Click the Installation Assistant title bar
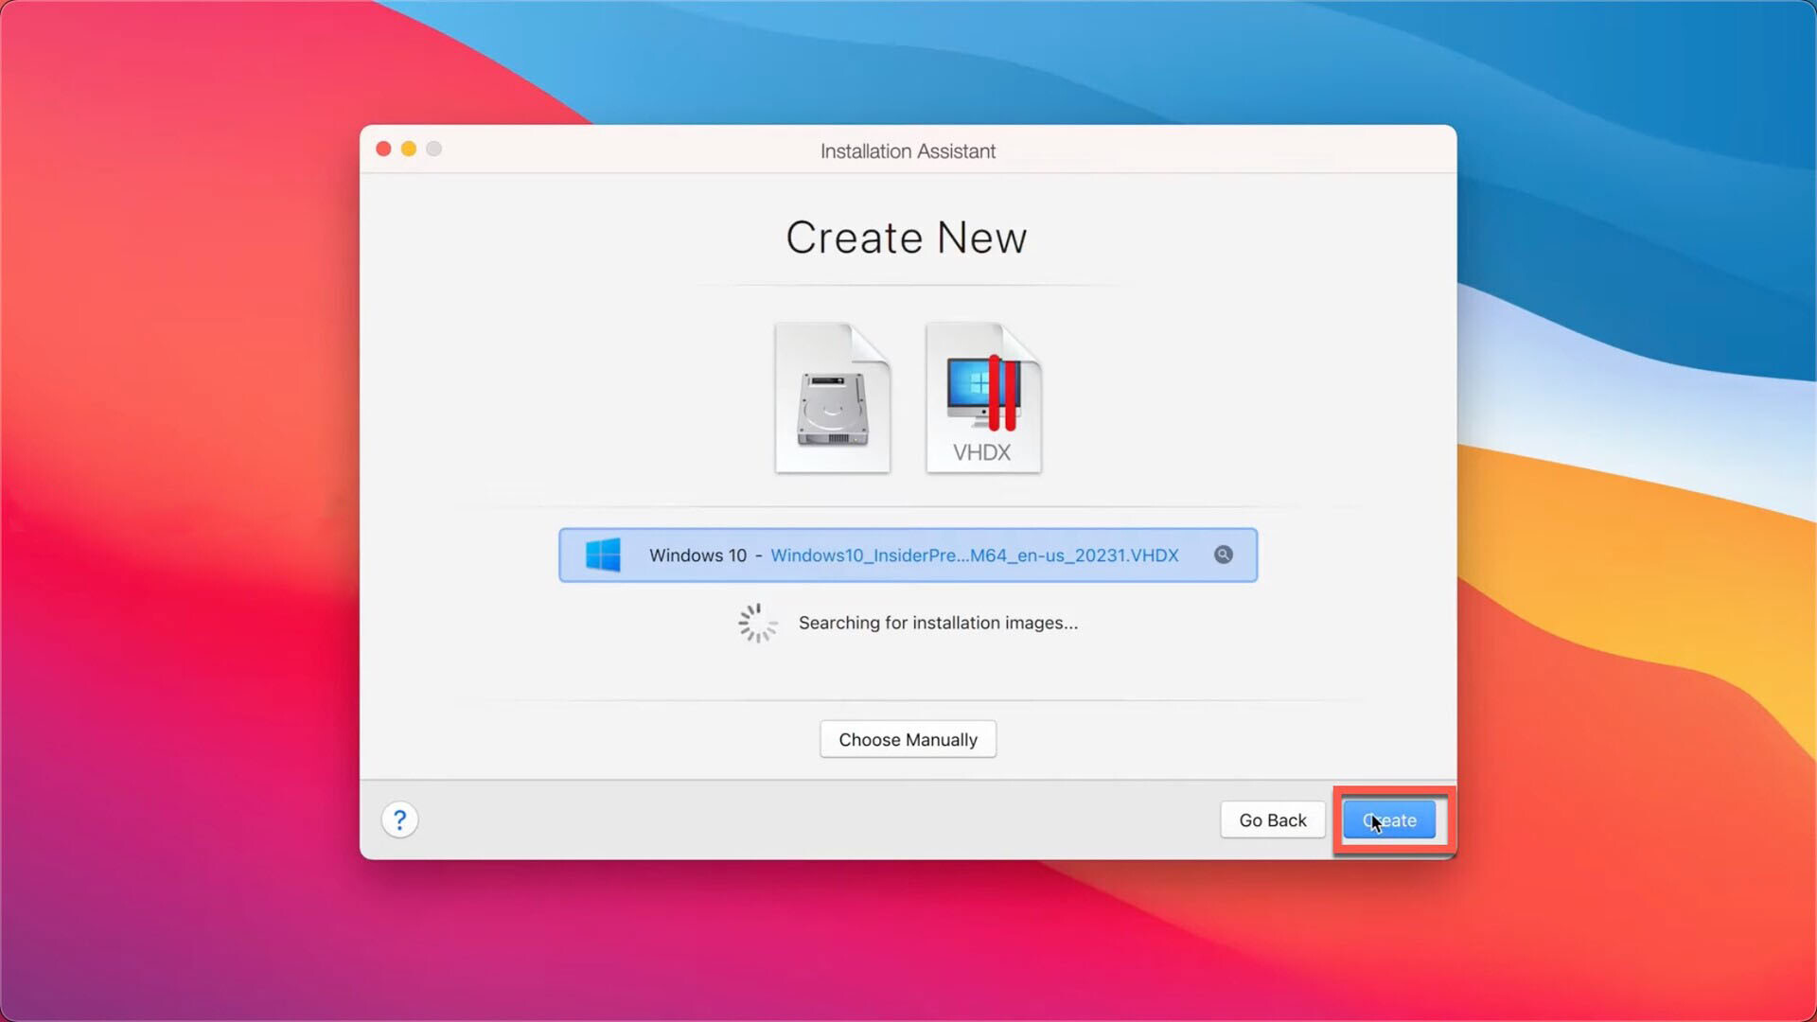This screenshot has height=1022, width=1817. 908,150
